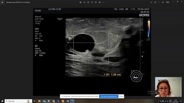Open the see-more three dots menu
Screen dimensions: 184x103
(x=103, y=2)
